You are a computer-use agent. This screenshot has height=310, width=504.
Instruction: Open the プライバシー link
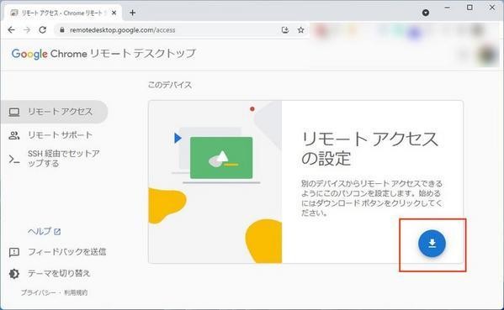point(38,292)
